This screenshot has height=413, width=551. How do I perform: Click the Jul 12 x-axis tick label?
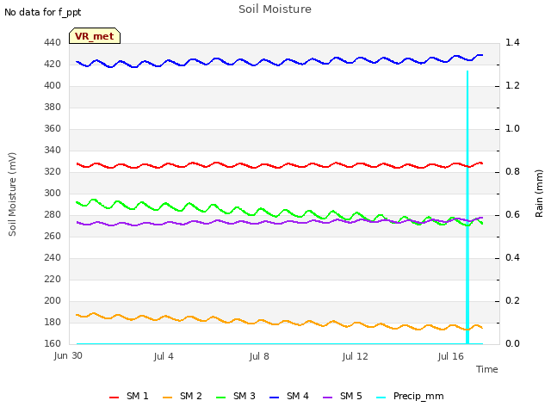[355, 356]
